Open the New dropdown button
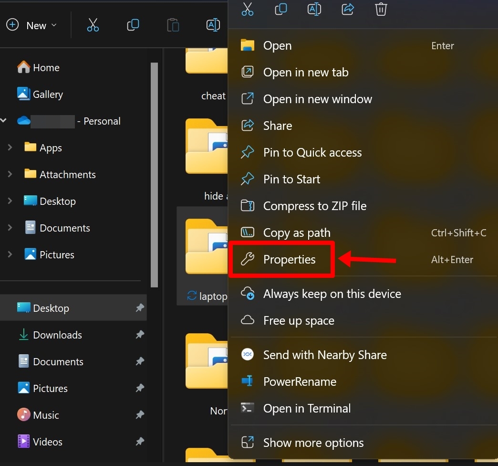The width and height of the screenshot is (498, 466). click(x=32, y=25)
